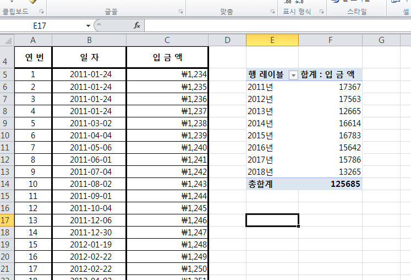Screen dimensions: 411x280
Task: Click the amount cell ₩1,234
Action: [x=167, y=74]
